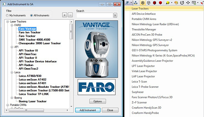The image size is (204, 117).
Task: Select Leica AT960/930
Action: 30,76
